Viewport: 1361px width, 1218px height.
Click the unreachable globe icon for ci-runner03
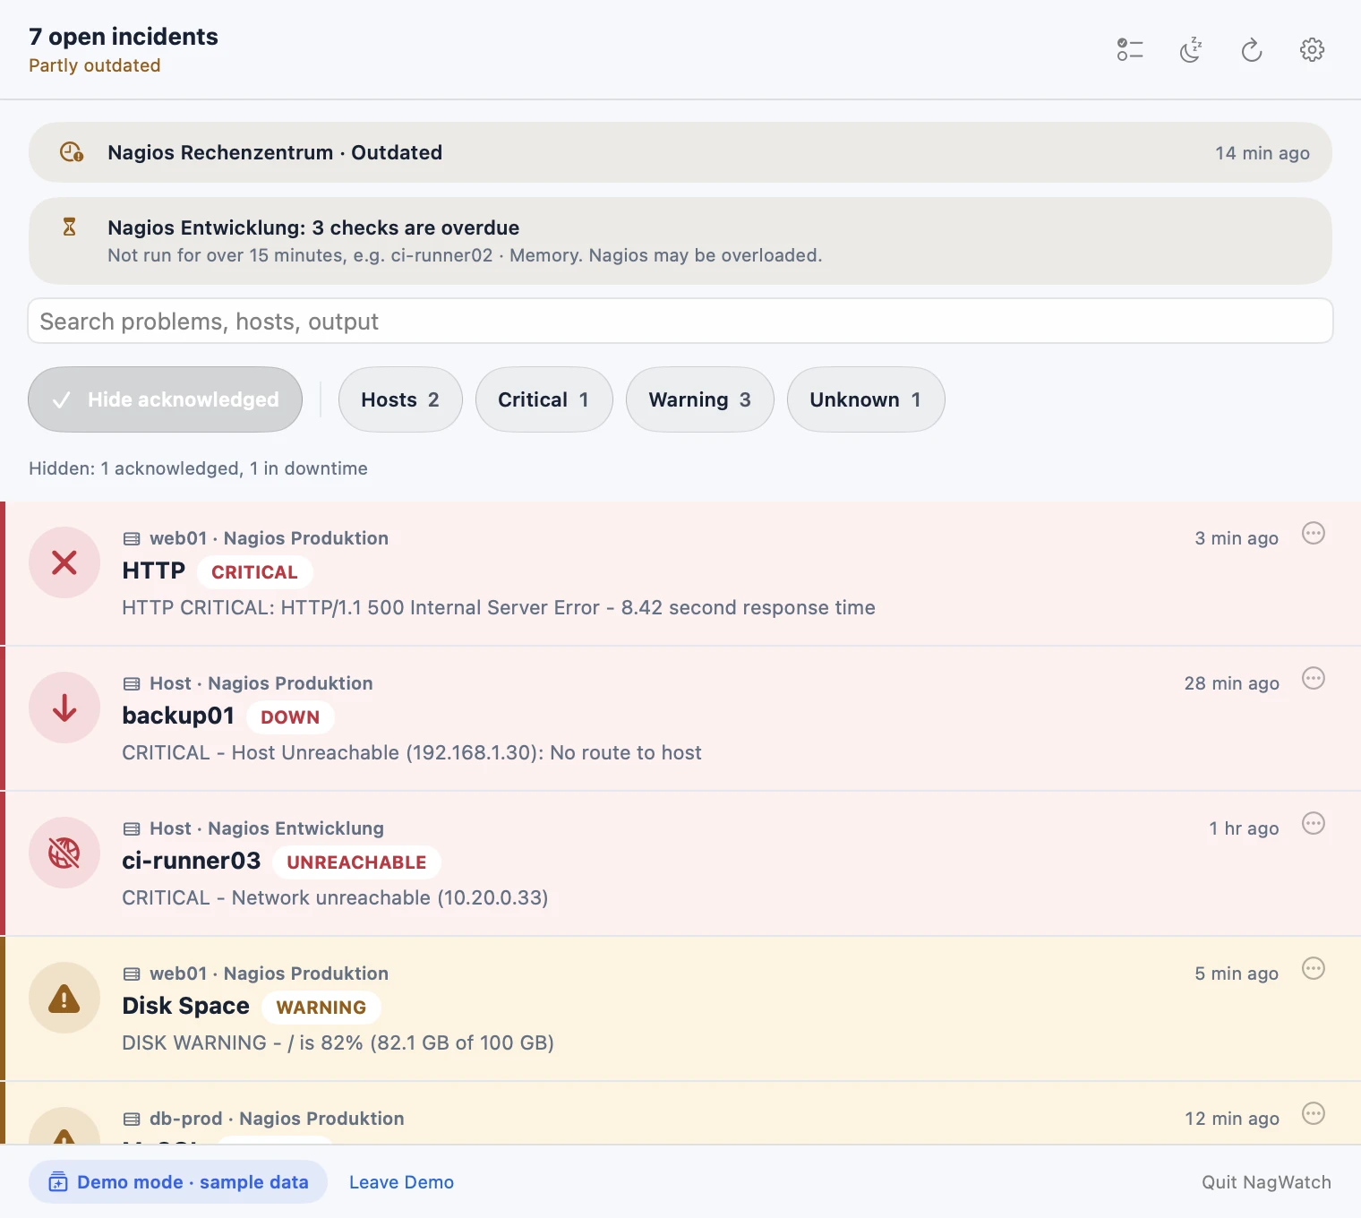point(64,853)
